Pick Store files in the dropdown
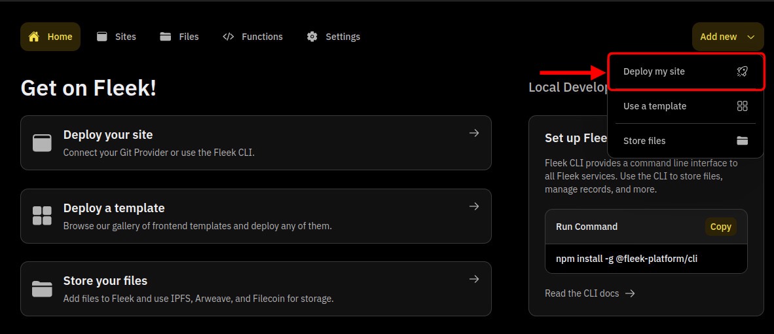The image size is (774, 334). (x=644, y=141)
